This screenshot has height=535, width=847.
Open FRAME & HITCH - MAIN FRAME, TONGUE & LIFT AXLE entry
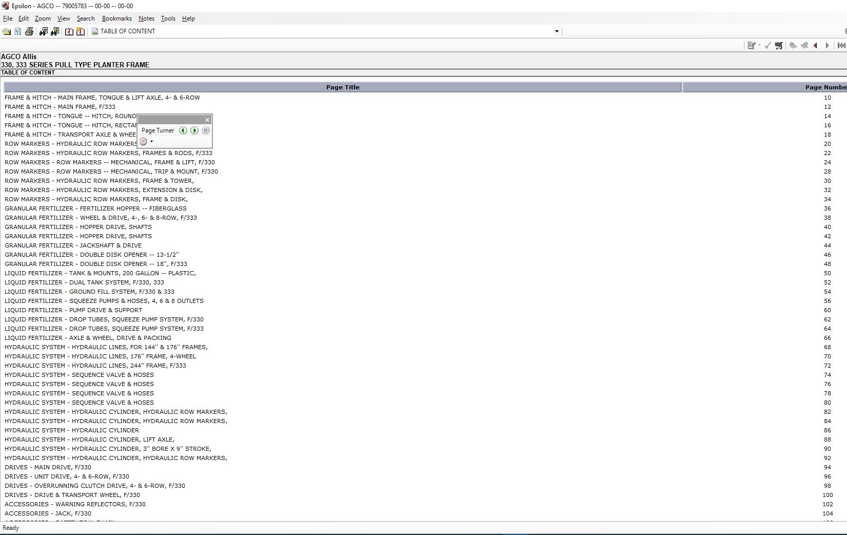coord(102,98)
